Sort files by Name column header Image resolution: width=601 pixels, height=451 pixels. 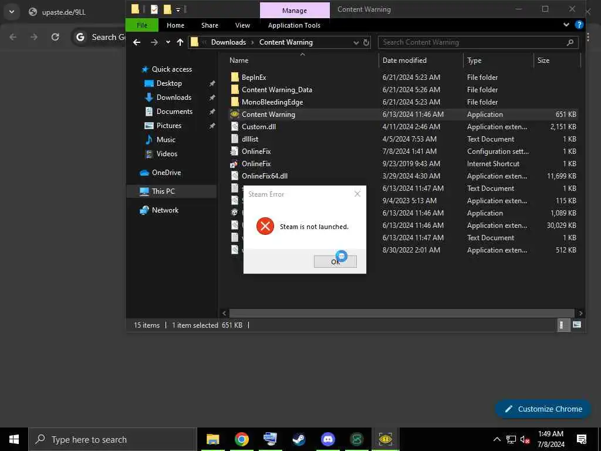(239, 60)
